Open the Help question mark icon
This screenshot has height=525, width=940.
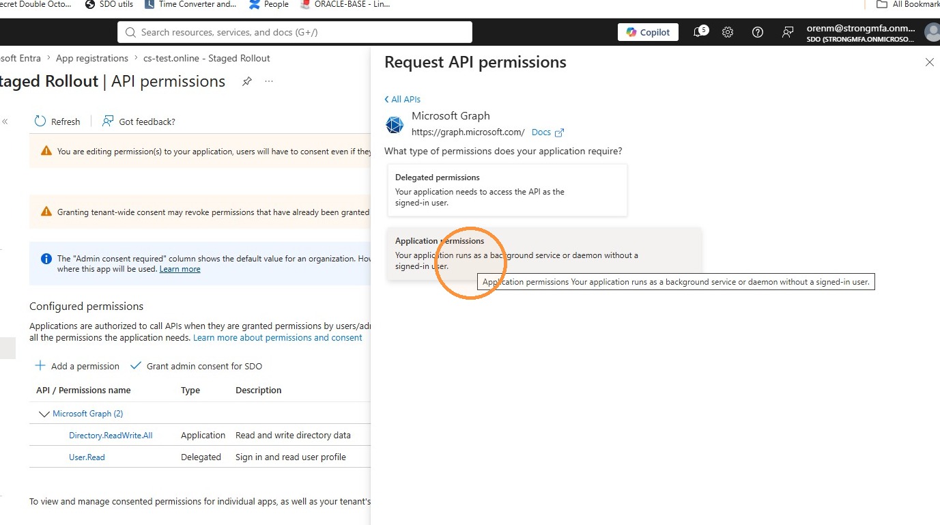(x=757, y=32)
